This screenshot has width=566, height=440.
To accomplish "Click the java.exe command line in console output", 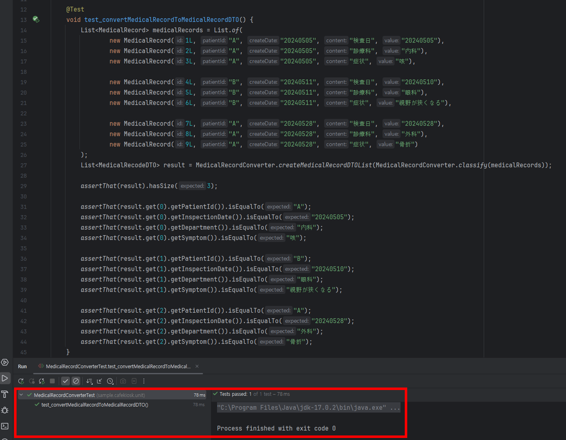I will coord(308,407).
